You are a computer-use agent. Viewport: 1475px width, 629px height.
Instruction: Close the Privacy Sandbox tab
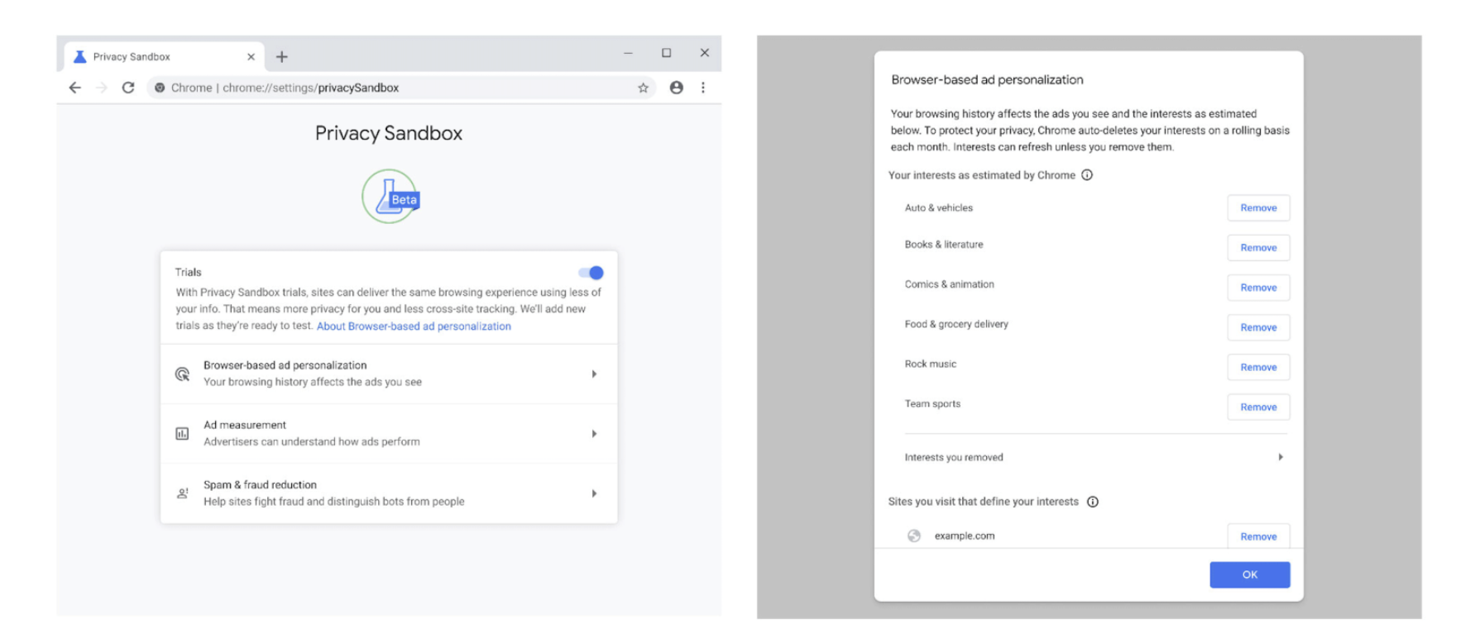point(251,57)
